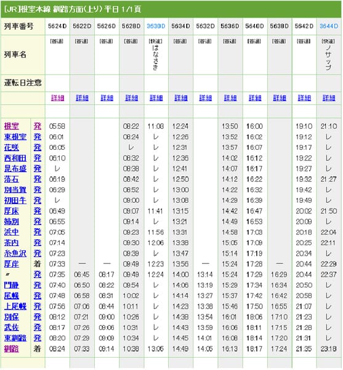This screenshot has height=370, width=343.
Task: Open the 東根室 station link
Action: [x=15, y=137]
